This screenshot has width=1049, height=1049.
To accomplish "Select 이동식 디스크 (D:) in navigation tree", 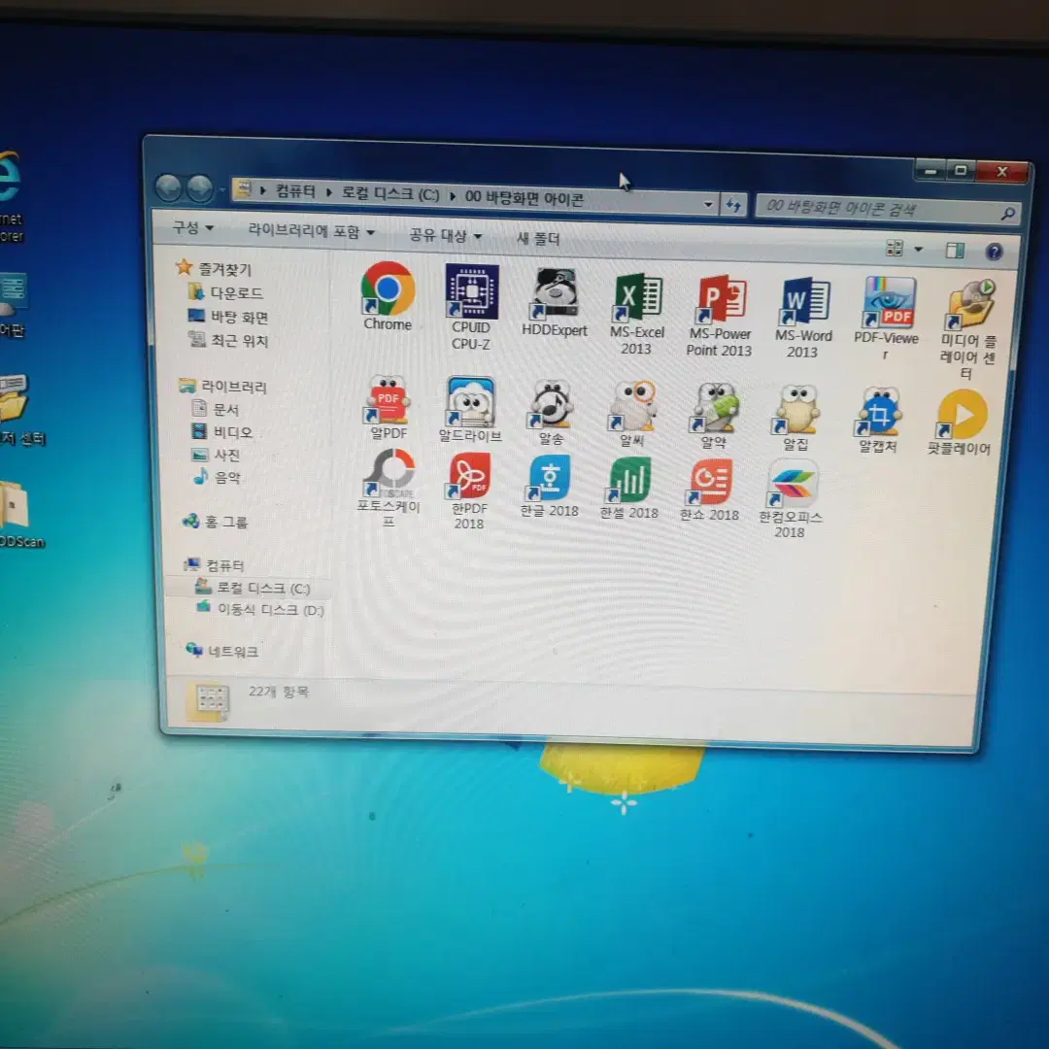I will pyautogui.click(x=271, y=609).
